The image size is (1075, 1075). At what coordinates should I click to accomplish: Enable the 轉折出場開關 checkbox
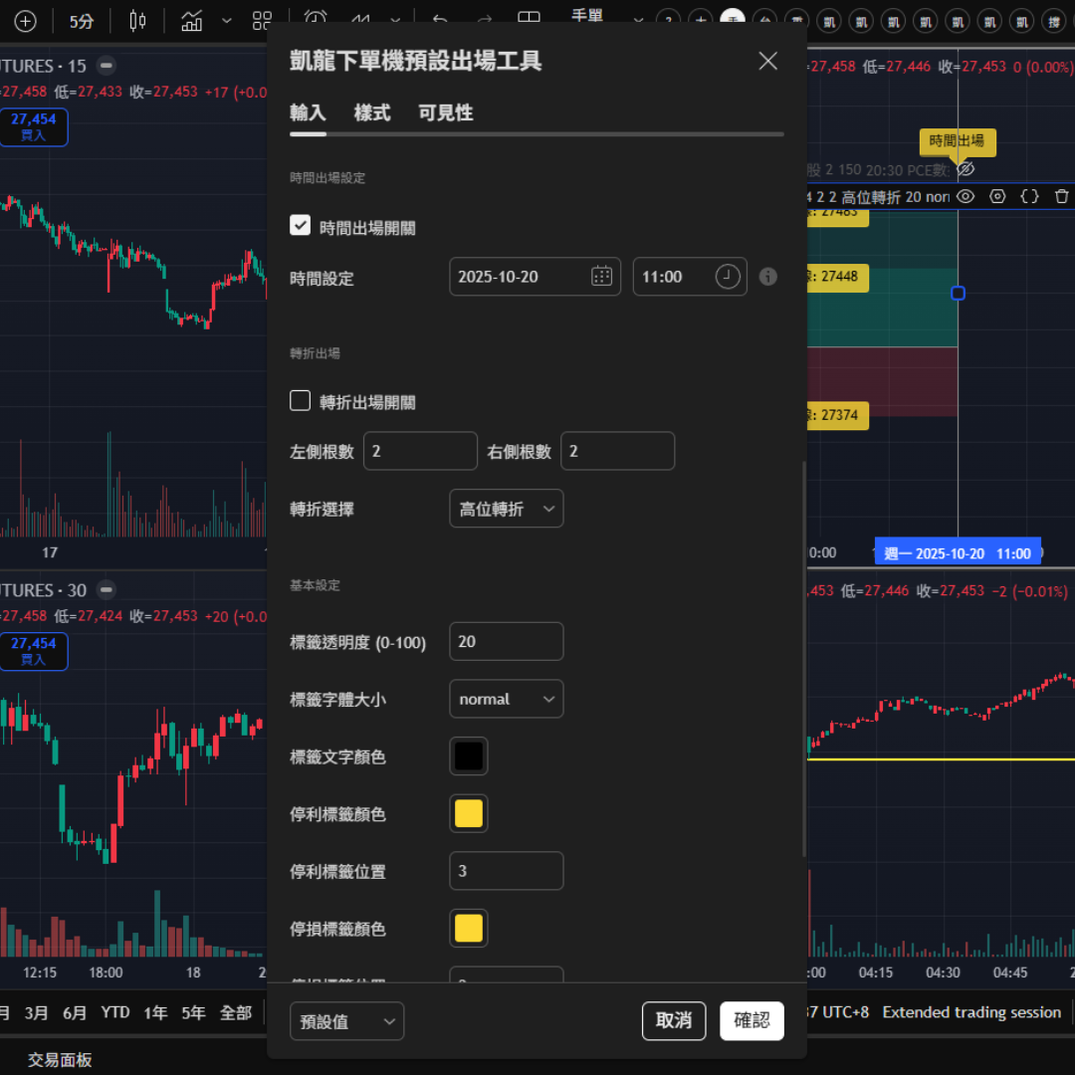click(301, 401)
